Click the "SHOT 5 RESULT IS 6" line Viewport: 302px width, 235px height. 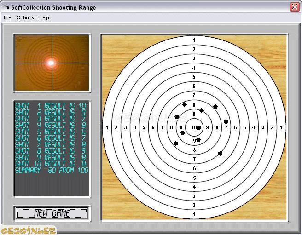51,132
